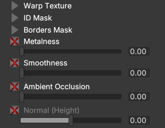Click the Borders Mask label text
The height and width of the screenshot is (128, 165).
(48, 30)
